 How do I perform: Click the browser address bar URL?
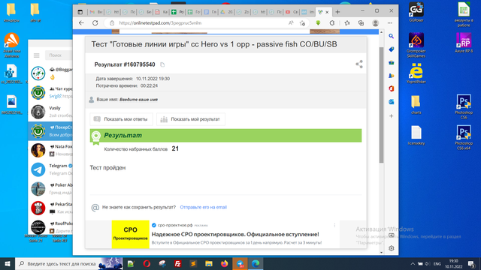click(160, 23)
